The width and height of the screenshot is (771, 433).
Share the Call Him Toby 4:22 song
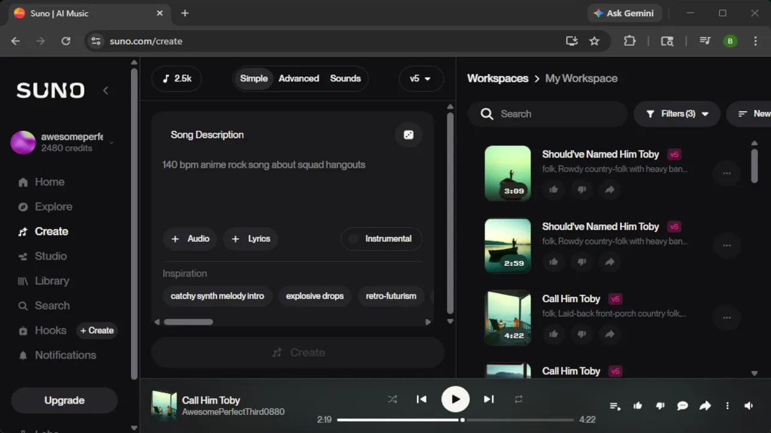610,334
